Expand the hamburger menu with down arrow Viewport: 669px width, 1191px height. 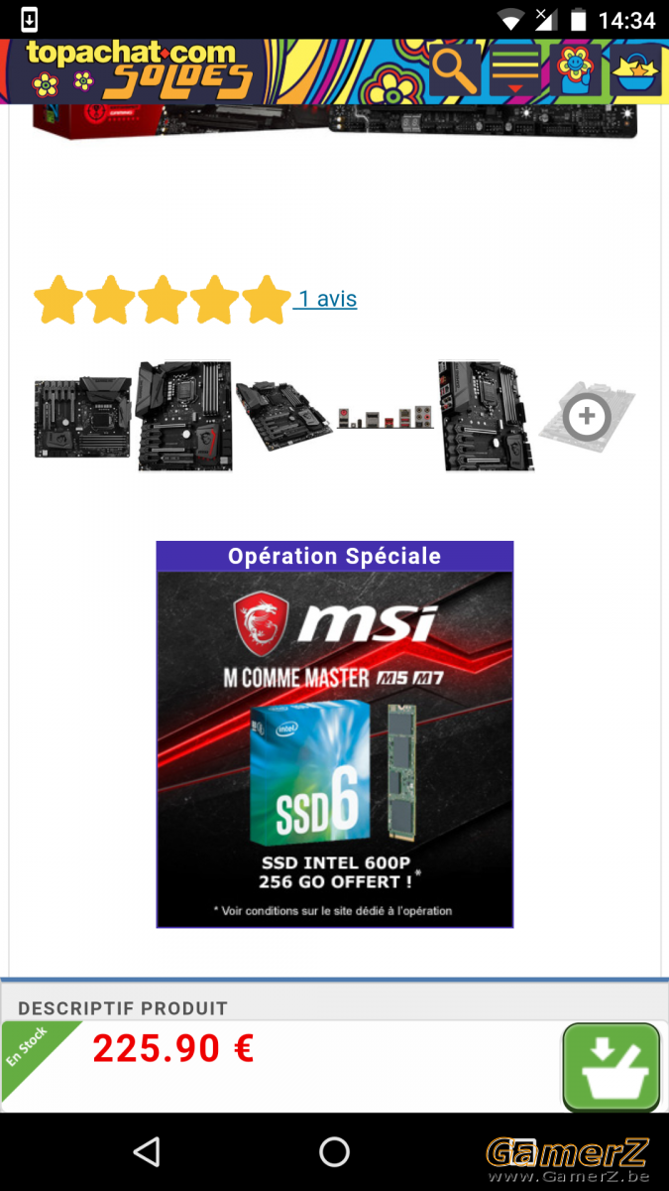coord(514,69)
